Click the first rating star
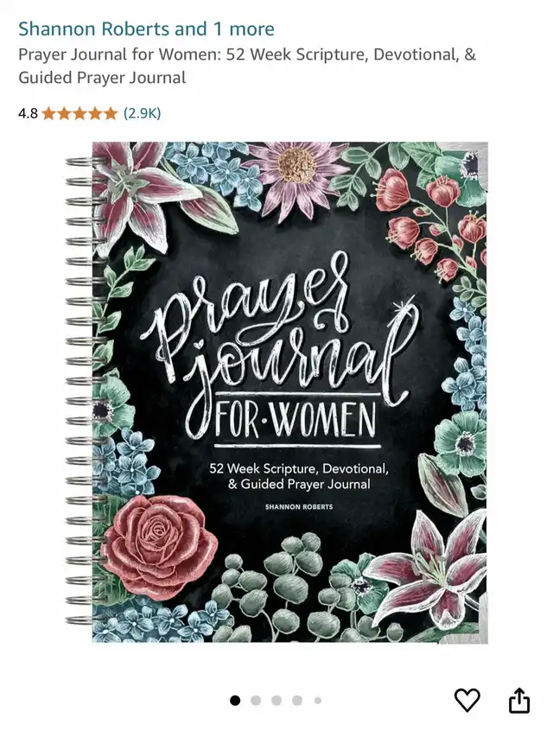Screen dimensions: 553x737 click(x=48, y=113)
